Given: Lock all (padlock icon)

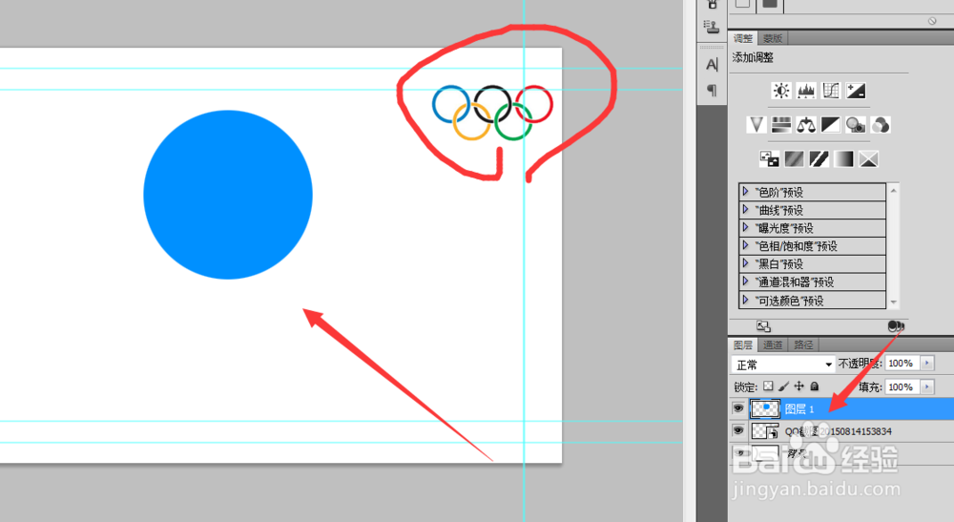Looking at the screenshot, I should click(x=815, y=386).
